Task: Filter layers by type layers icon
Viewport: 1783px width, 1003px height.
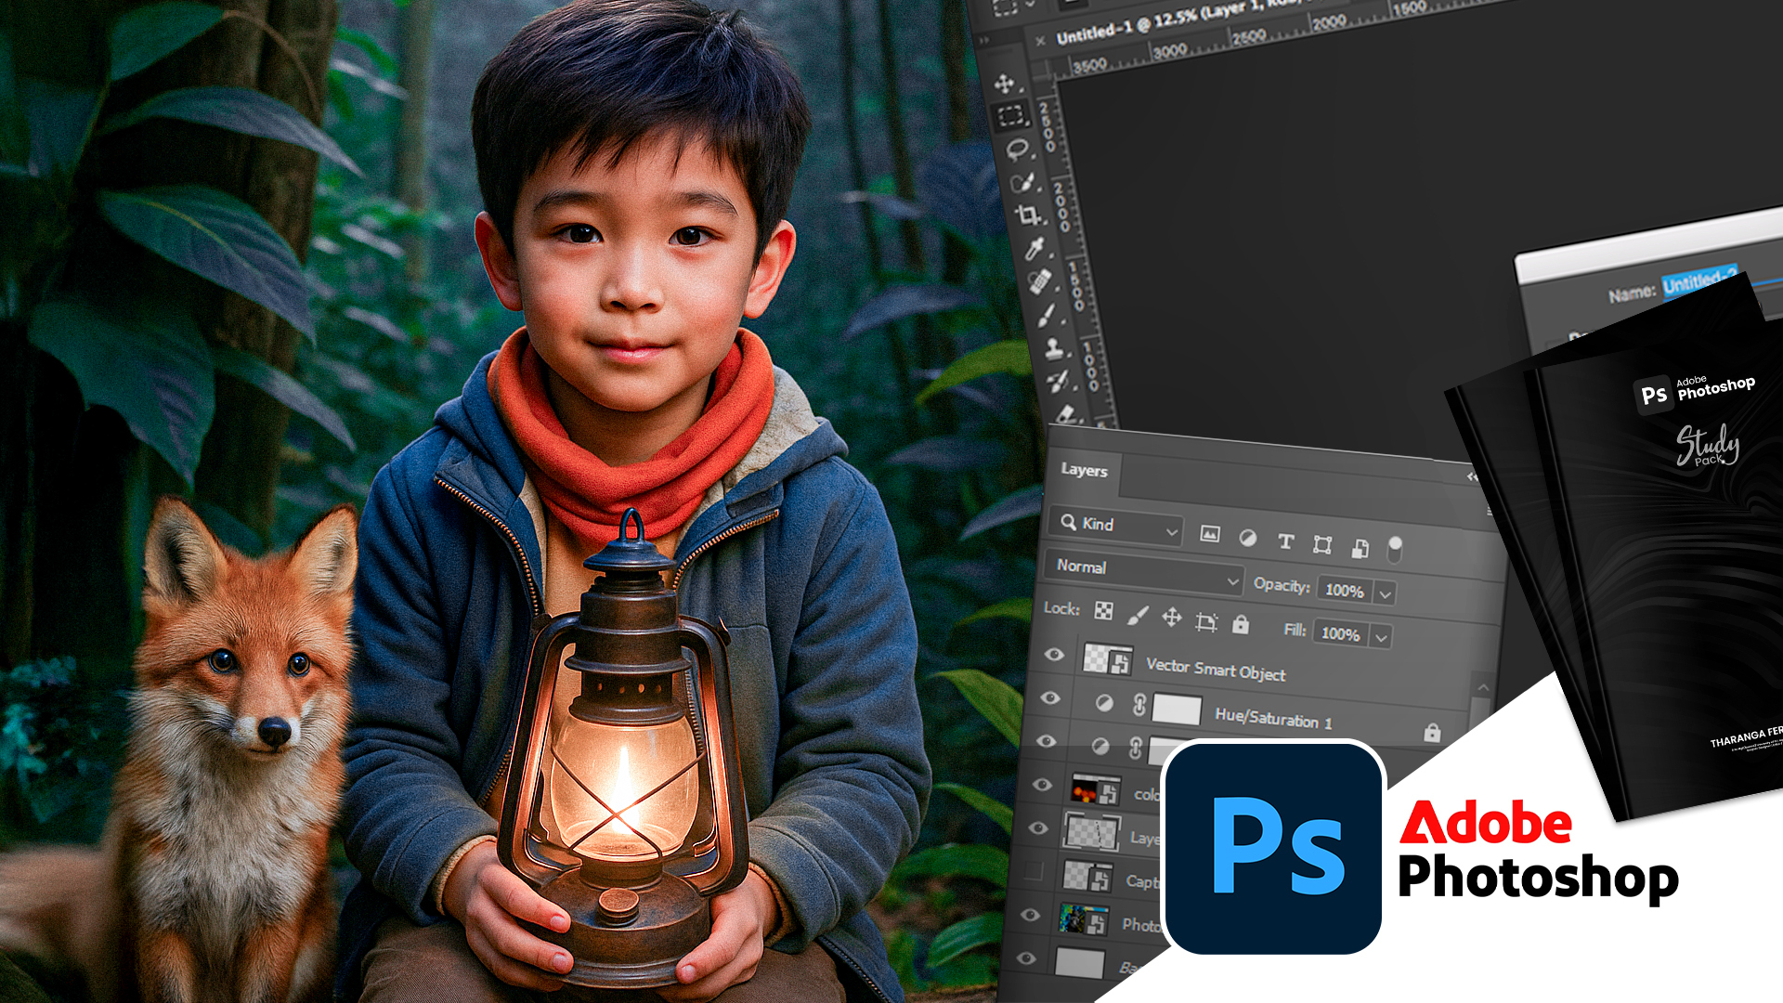Action: point(1285,541)
